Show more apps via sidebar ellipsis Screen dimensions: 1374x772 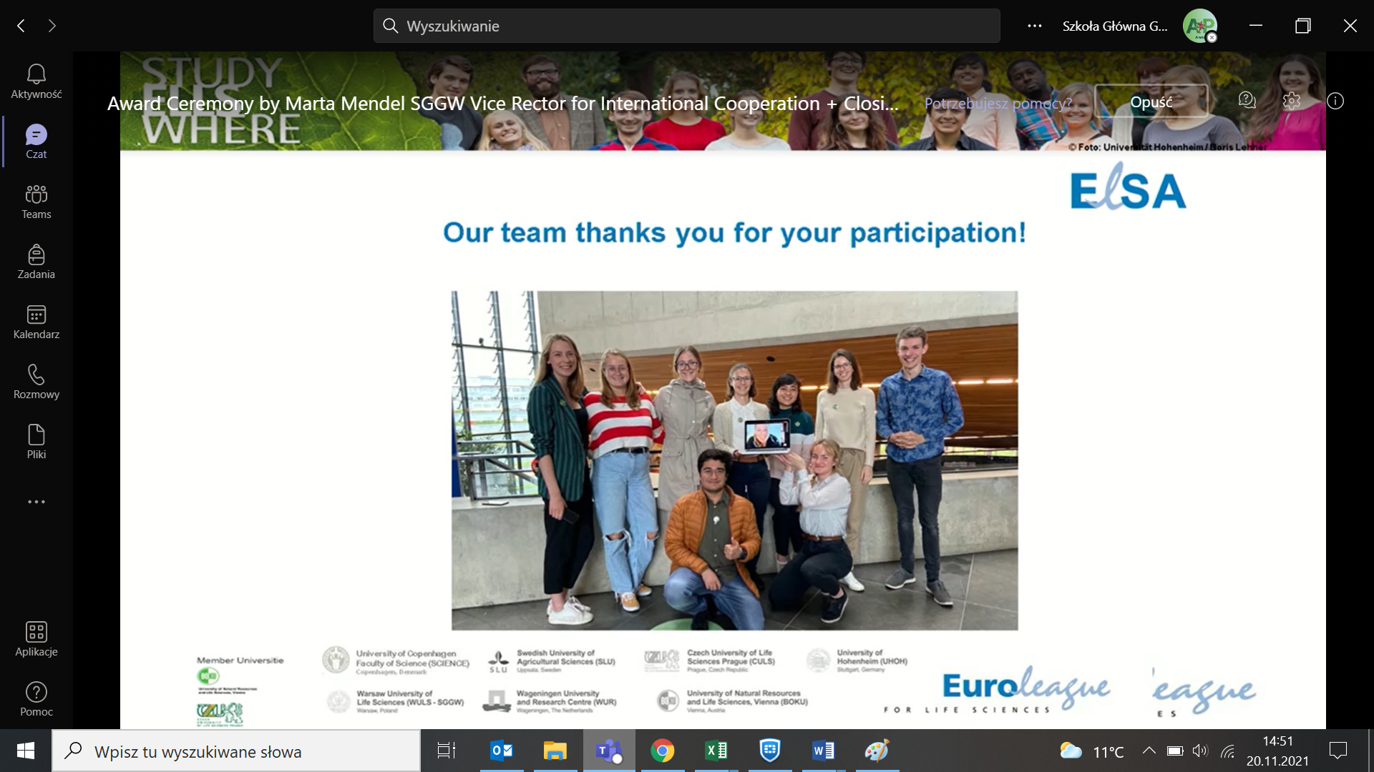point(36,502)
